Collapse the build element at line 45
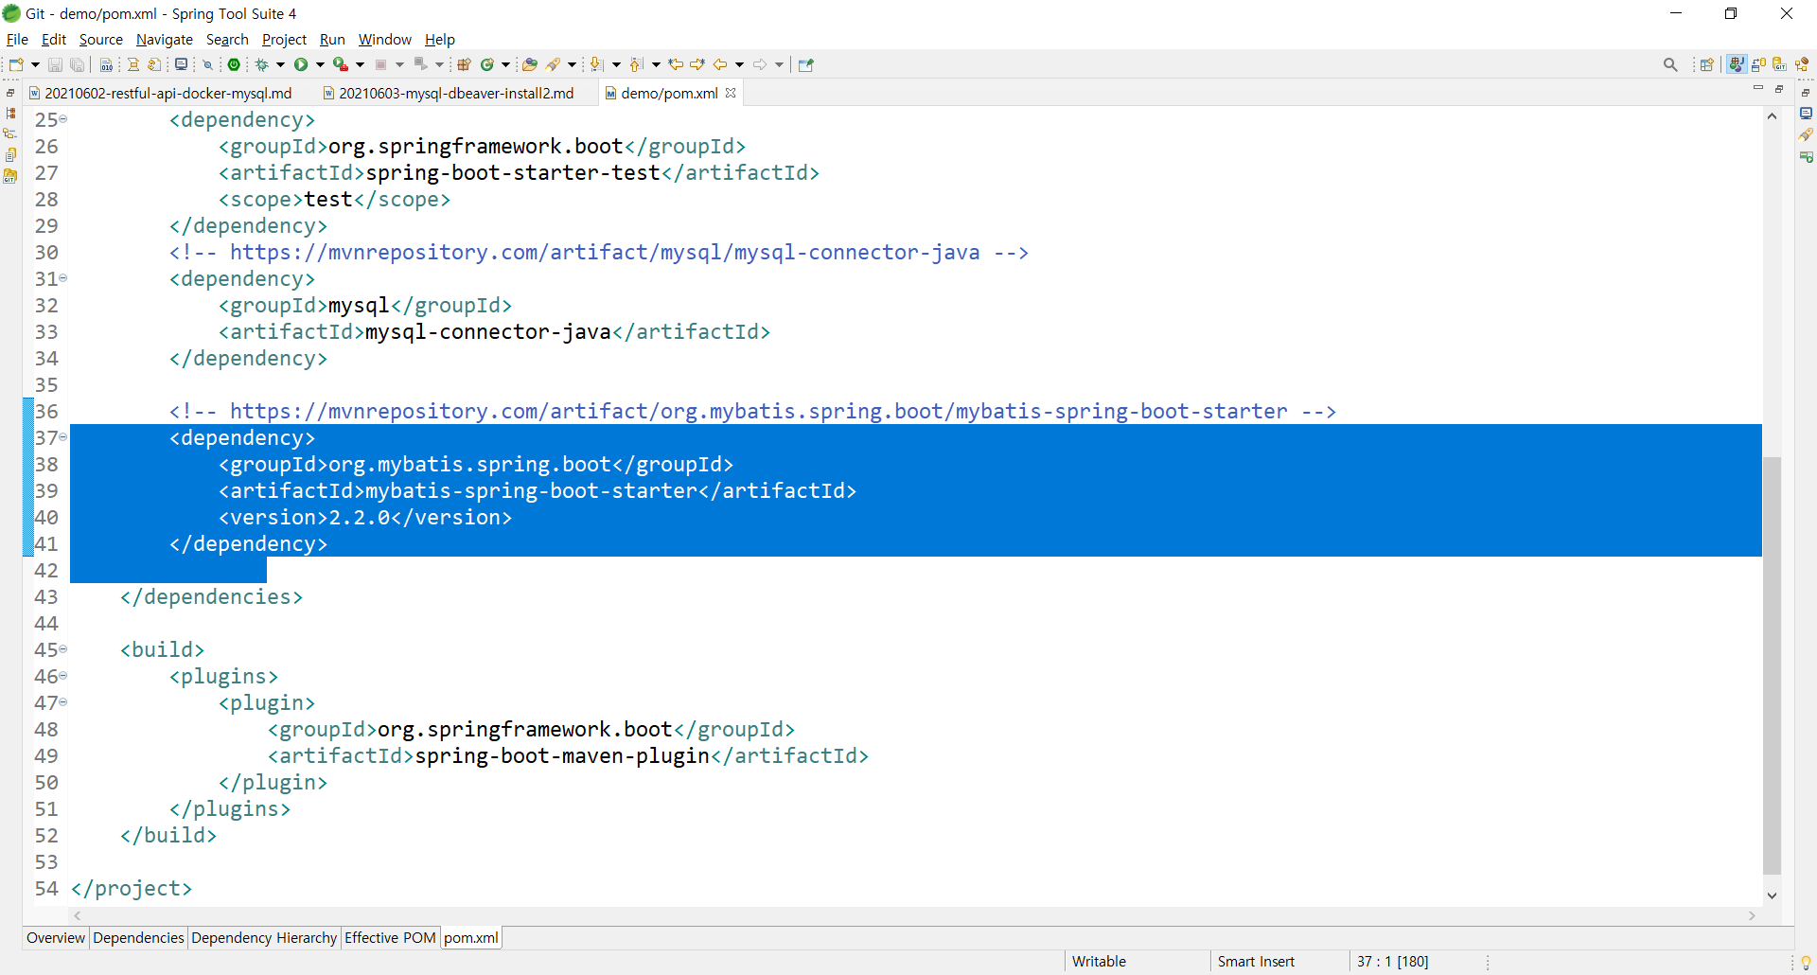Screen dimensions: 1817x975 63,649
